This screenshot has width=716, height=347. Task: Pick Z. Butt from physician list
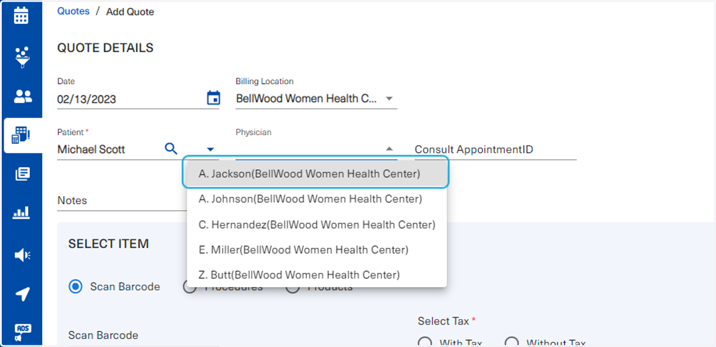point(316,275)
